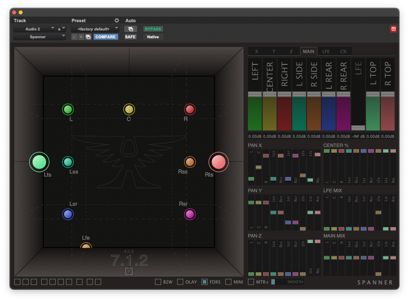
Task: Switch to the C% tab
Action: tap(343, 51)
